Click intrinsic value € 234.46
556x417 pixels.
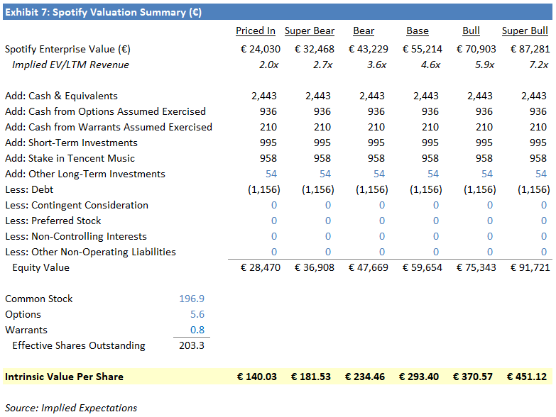(364, 377)
